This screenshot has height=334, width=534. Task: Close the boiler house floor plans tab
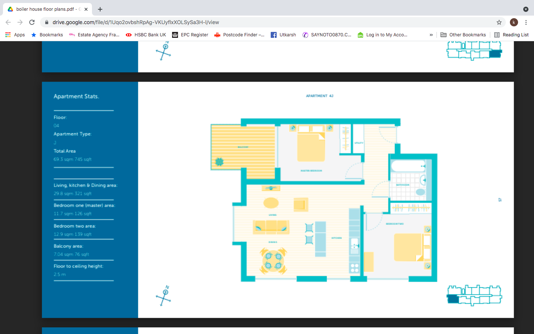pos(86,9)
